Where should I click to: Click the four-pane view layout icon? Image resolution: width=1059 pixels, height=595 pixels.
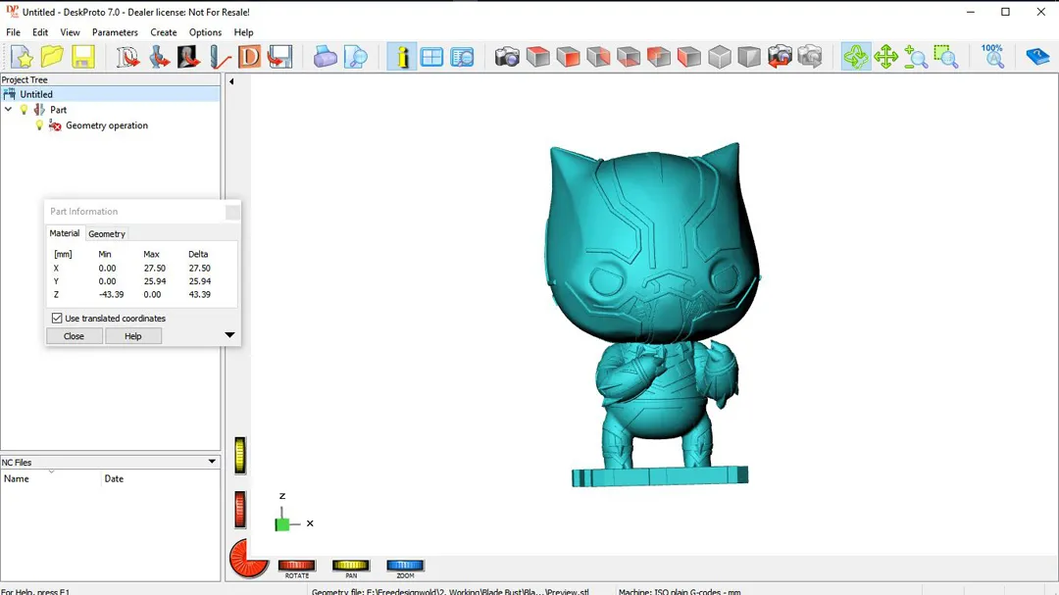tap(431, 57)
